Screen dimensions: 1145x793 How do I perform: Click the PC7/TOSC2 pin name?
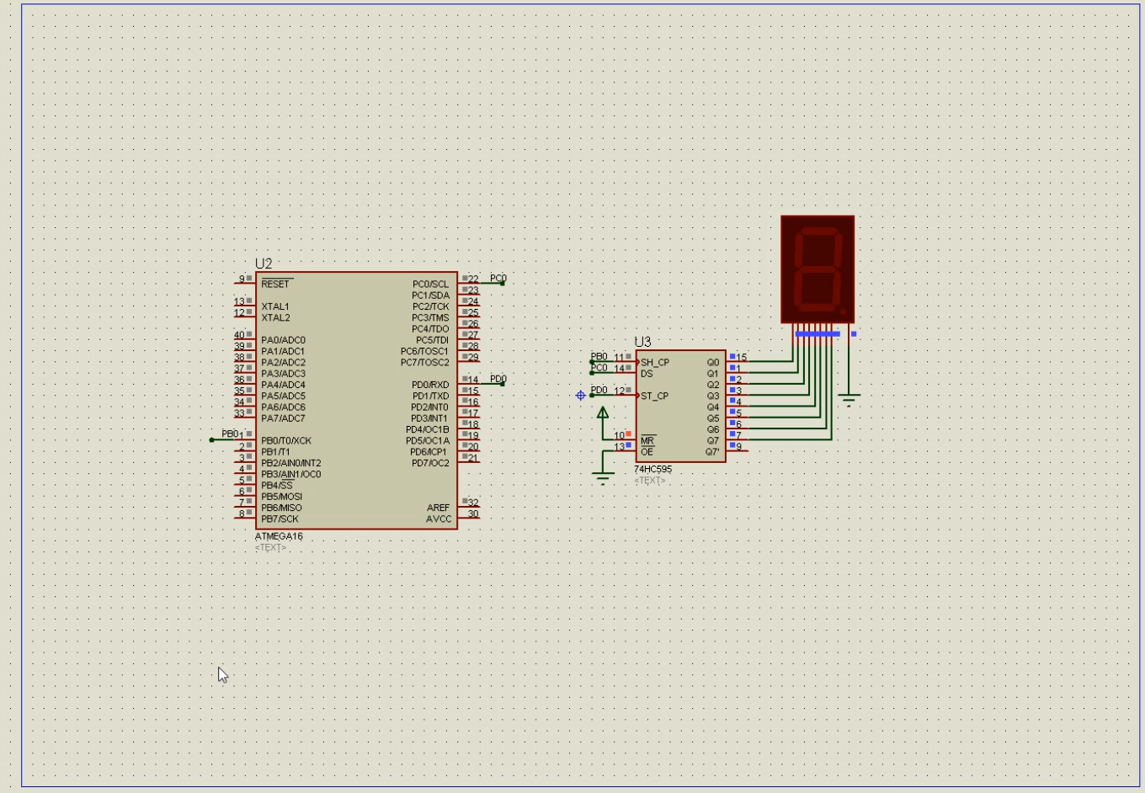pyautogui.click(x=425, y=362)
